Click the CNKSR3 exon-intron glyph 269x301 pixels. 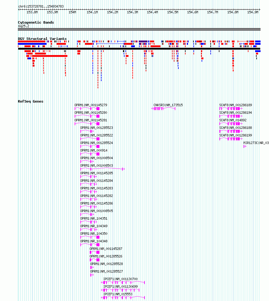pos(163,109)
